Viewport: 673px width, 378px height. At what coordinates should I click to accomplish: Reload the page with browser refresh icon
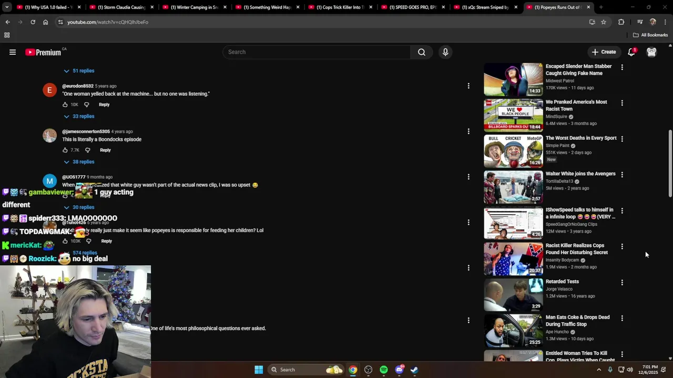tap(33, 22)
